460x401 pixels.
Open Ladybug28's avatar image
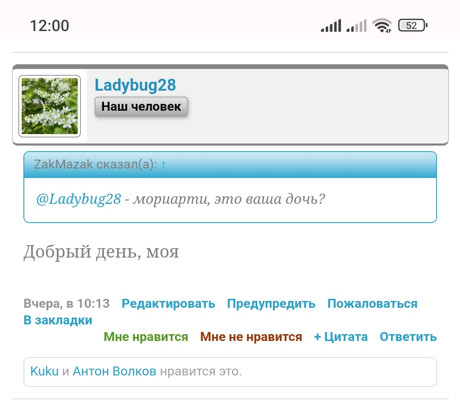(49, 106)
